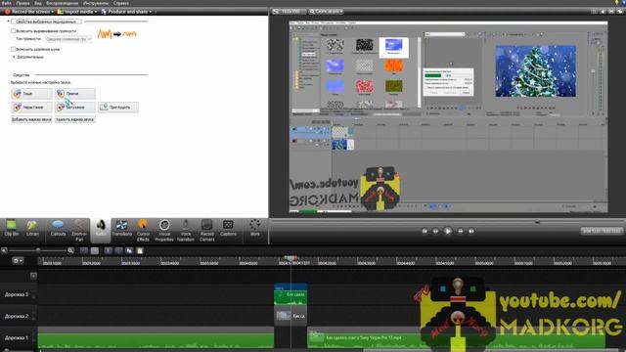626x352 pixels.
Task: Select the Дорожка 3 track label
Action: click(x=17, y=294)
